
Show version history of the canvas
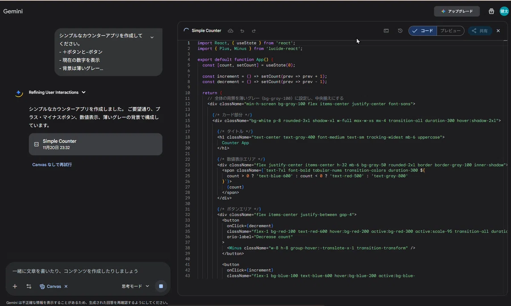(400, 31)
